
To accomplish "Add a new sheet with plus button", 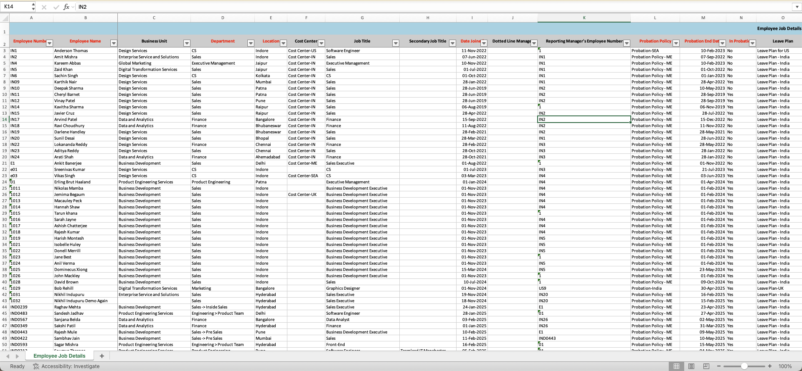I will click(x=102, y=356).
